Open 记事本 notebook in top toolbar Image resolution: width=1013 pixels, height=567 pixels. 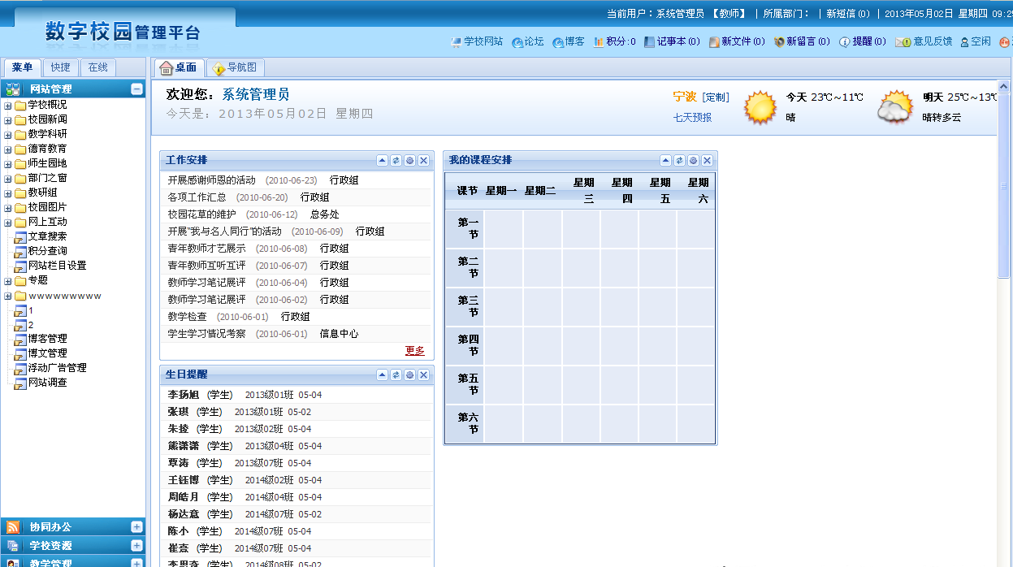(x=650, y=41)
